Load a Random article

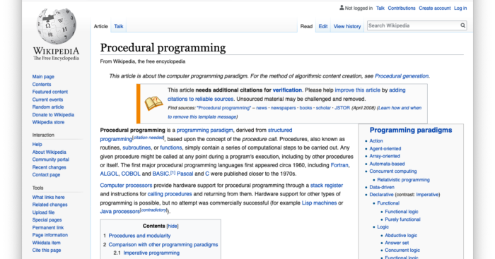48,107
